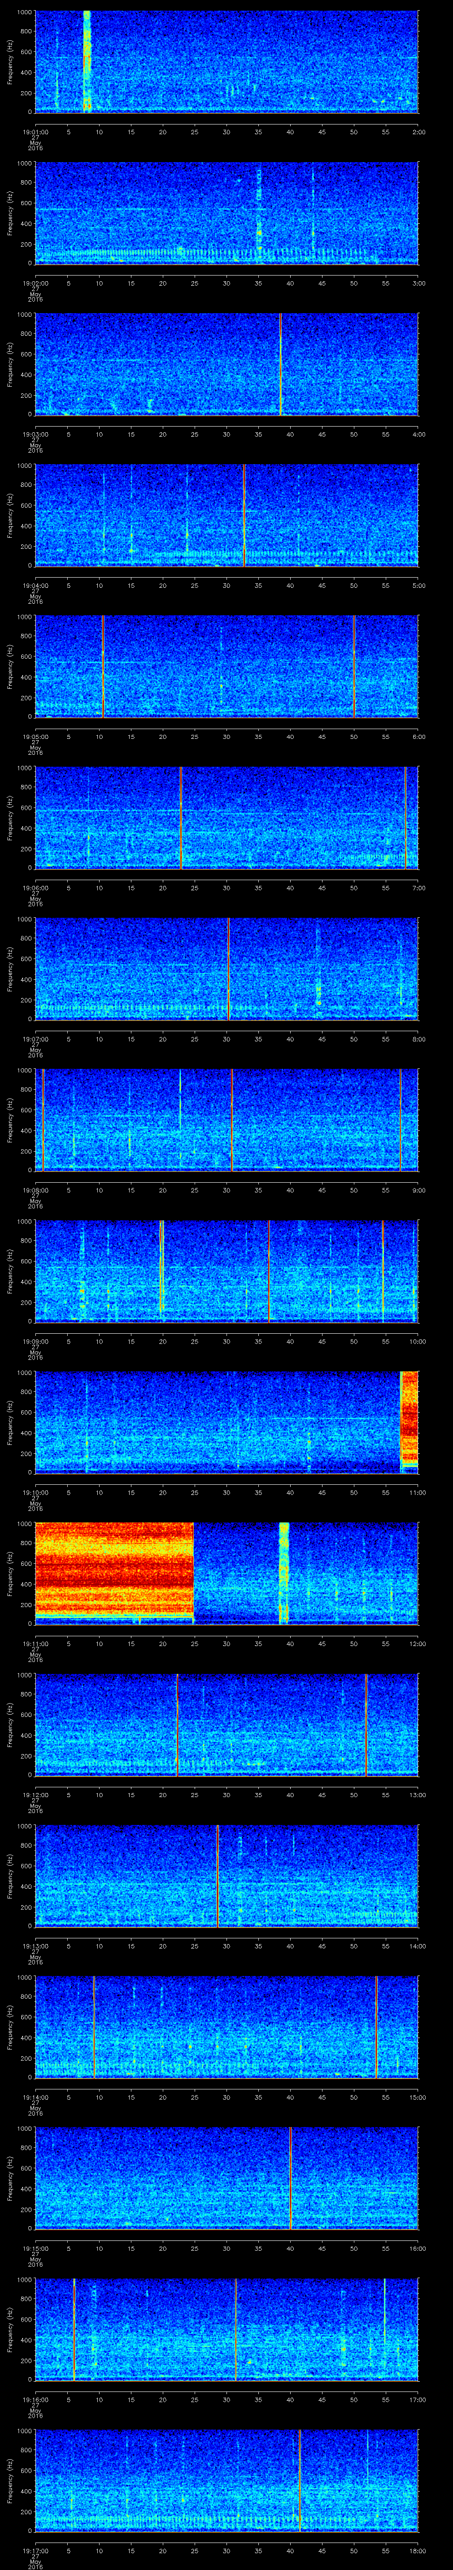Click the 5:00 end time label
This screenshot has width=453, height=2570.
click(x=418, y=585)
